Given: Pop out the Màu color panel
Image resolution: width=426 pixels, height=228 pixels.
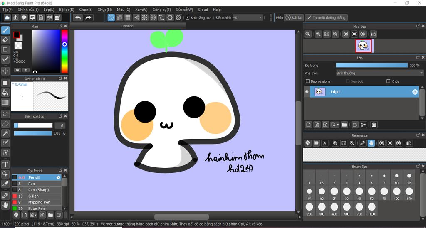Looking at the screenshot, I should point(60,26).
